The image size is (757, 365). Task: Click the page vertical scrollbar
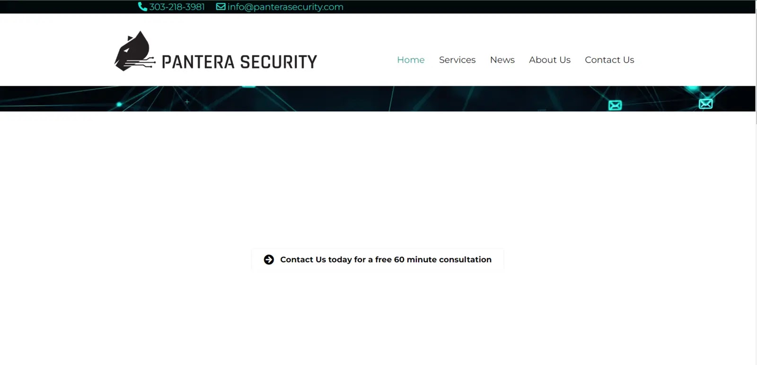click(x=756, y=66)
